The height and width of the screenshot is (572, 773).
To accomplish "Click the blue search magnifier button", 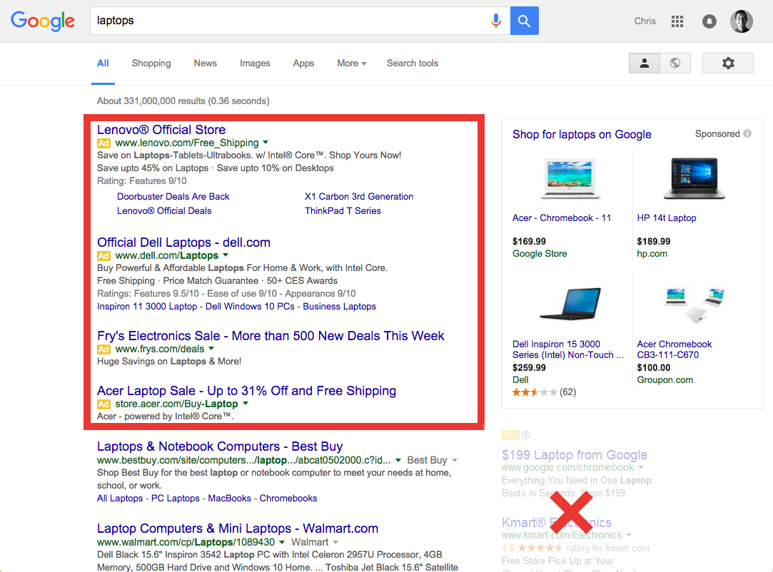I will [524, 21].
